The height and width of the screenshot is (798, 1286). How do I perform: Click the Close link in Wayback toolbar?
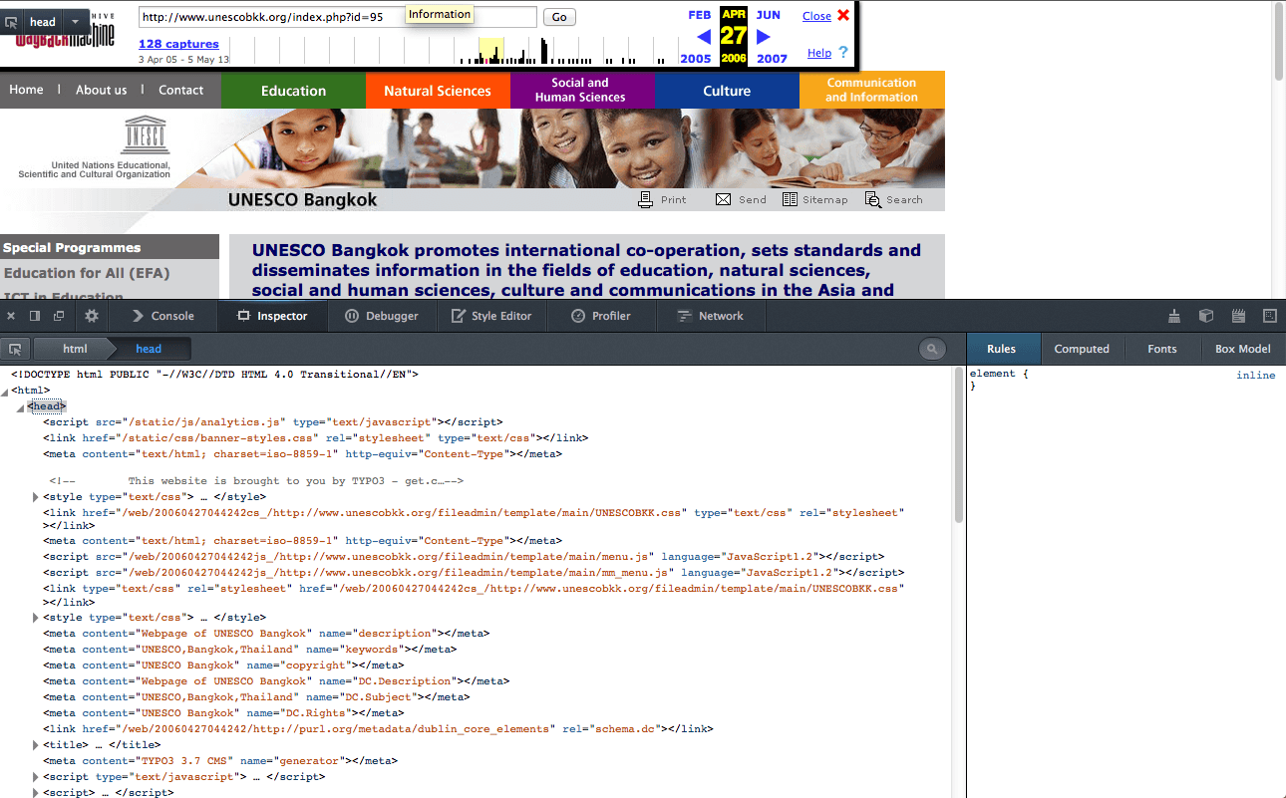pyautogui.click(x=816, y=15)
